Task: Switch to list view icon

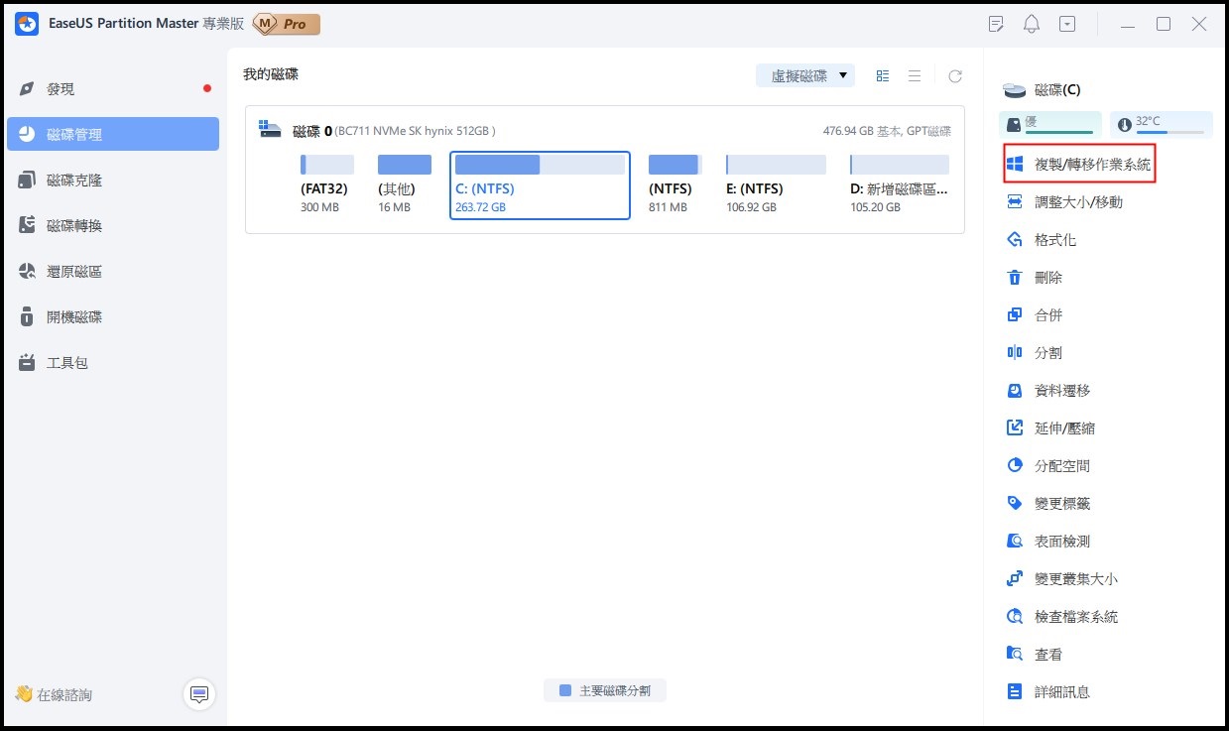Action: pyautogui.click(x=915, y=76)
